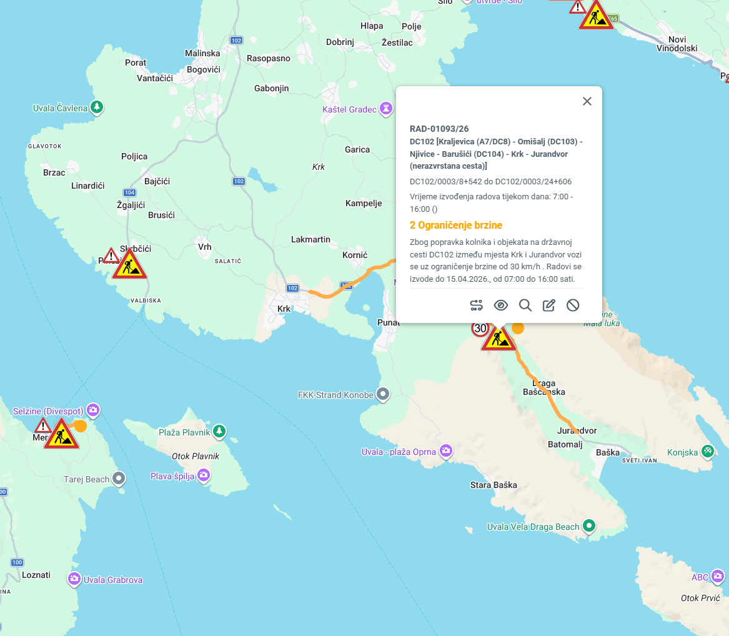Click the edit pencil icon in popup
Image resolution: width=729 pixels, height=636 pixels.
[548, 305]
